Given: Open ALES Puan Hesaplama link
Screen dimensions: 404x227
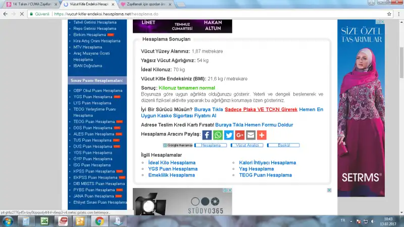Looking at the screenshot, I should [94, 134].
